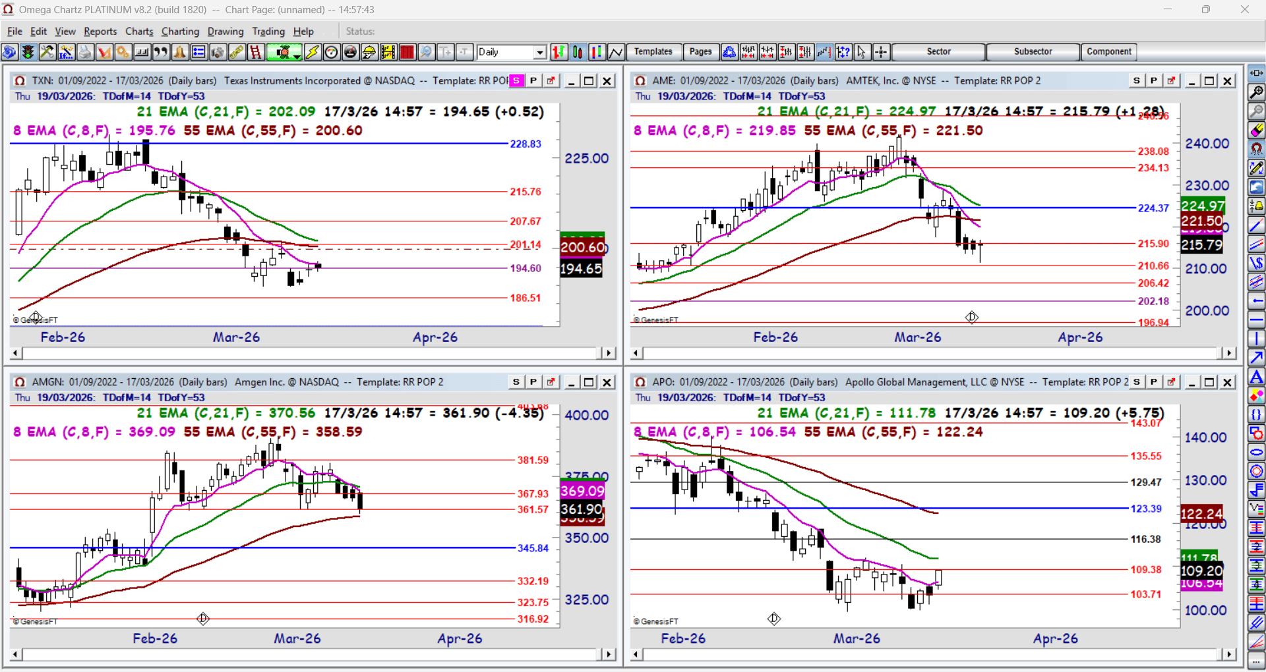Image resolution: width=1266 pixels, height=672 pixels.
Task: Toggle the S button on AME chart
Action: tap(1137, 80)
